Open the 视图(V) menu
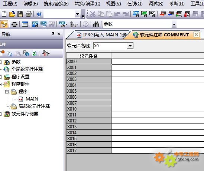The image size is (204, 171). [x=113, y=4]
